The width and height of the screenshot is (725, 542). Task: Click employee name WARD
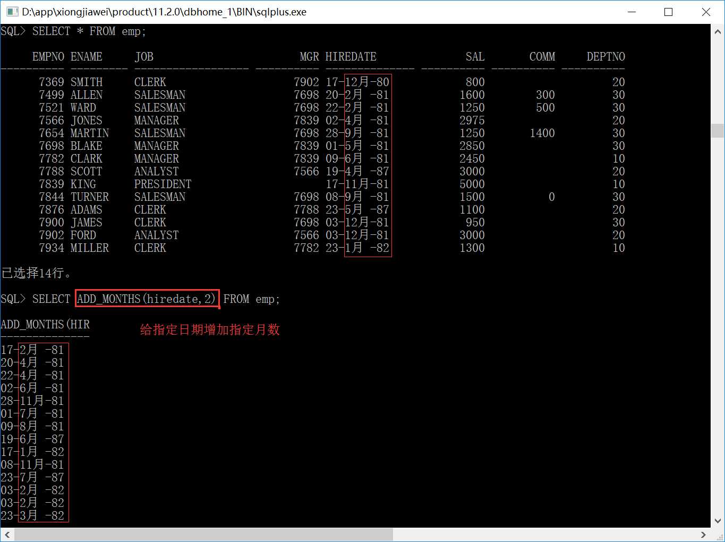point(83,107)
